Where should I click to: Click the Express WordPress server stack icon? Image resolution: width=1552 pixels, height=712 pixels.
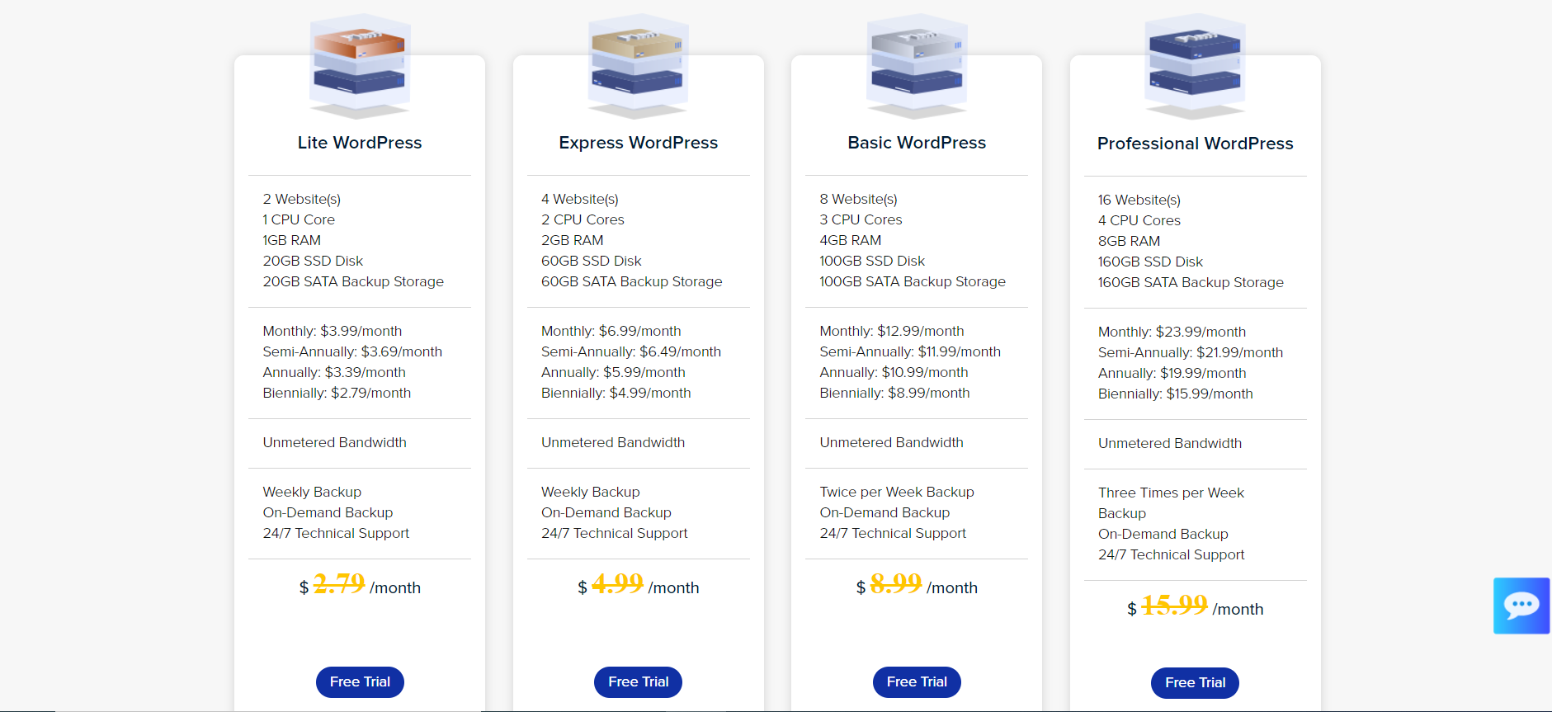(638, 65)
